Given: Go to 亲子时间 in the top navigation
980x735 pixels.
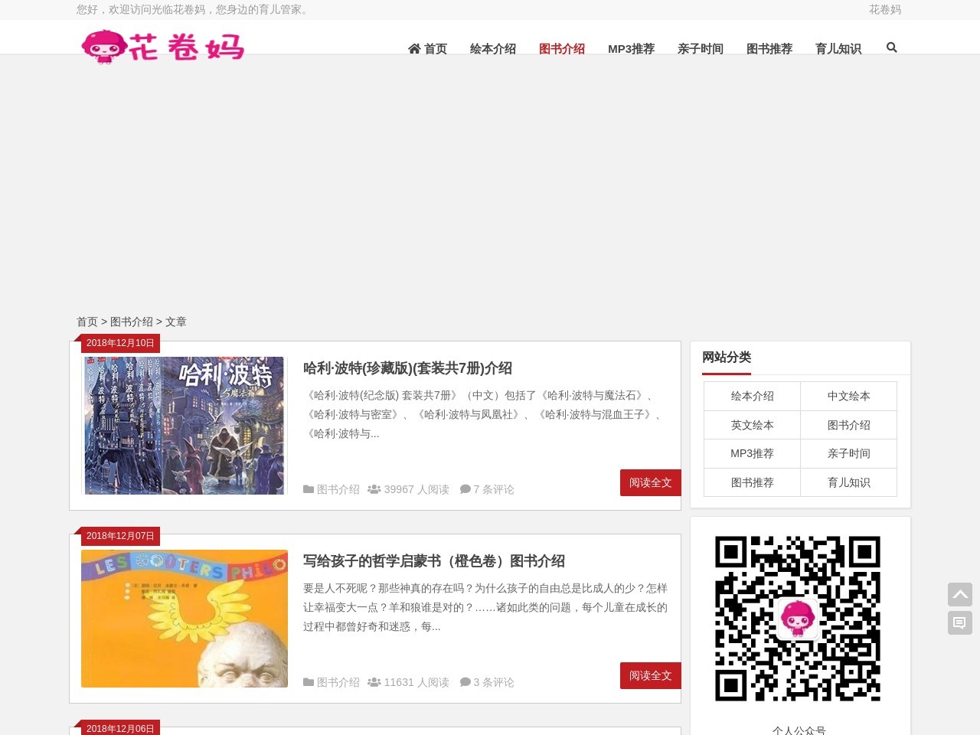Looking at the screenshot, I should click(x=700, y=49).
